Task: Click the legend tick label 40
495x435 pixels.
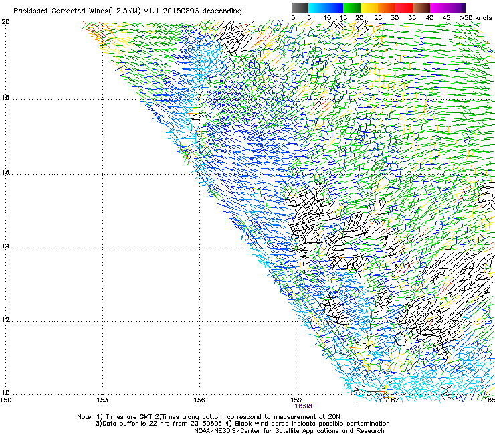Action: coord(429,18)
